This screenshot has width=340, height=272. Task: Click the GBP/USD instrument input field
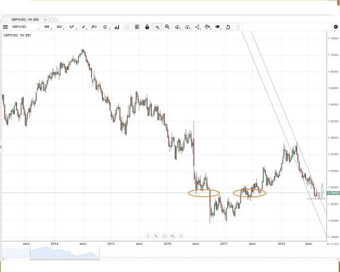click(24, 27)
